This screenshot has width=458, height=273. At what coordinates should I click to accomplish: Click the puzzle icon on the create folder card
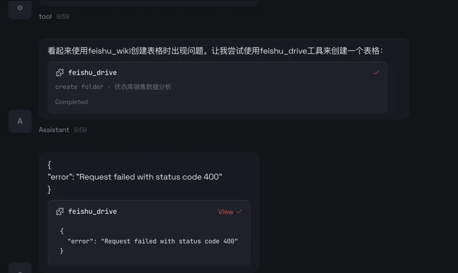coord(60,73)
